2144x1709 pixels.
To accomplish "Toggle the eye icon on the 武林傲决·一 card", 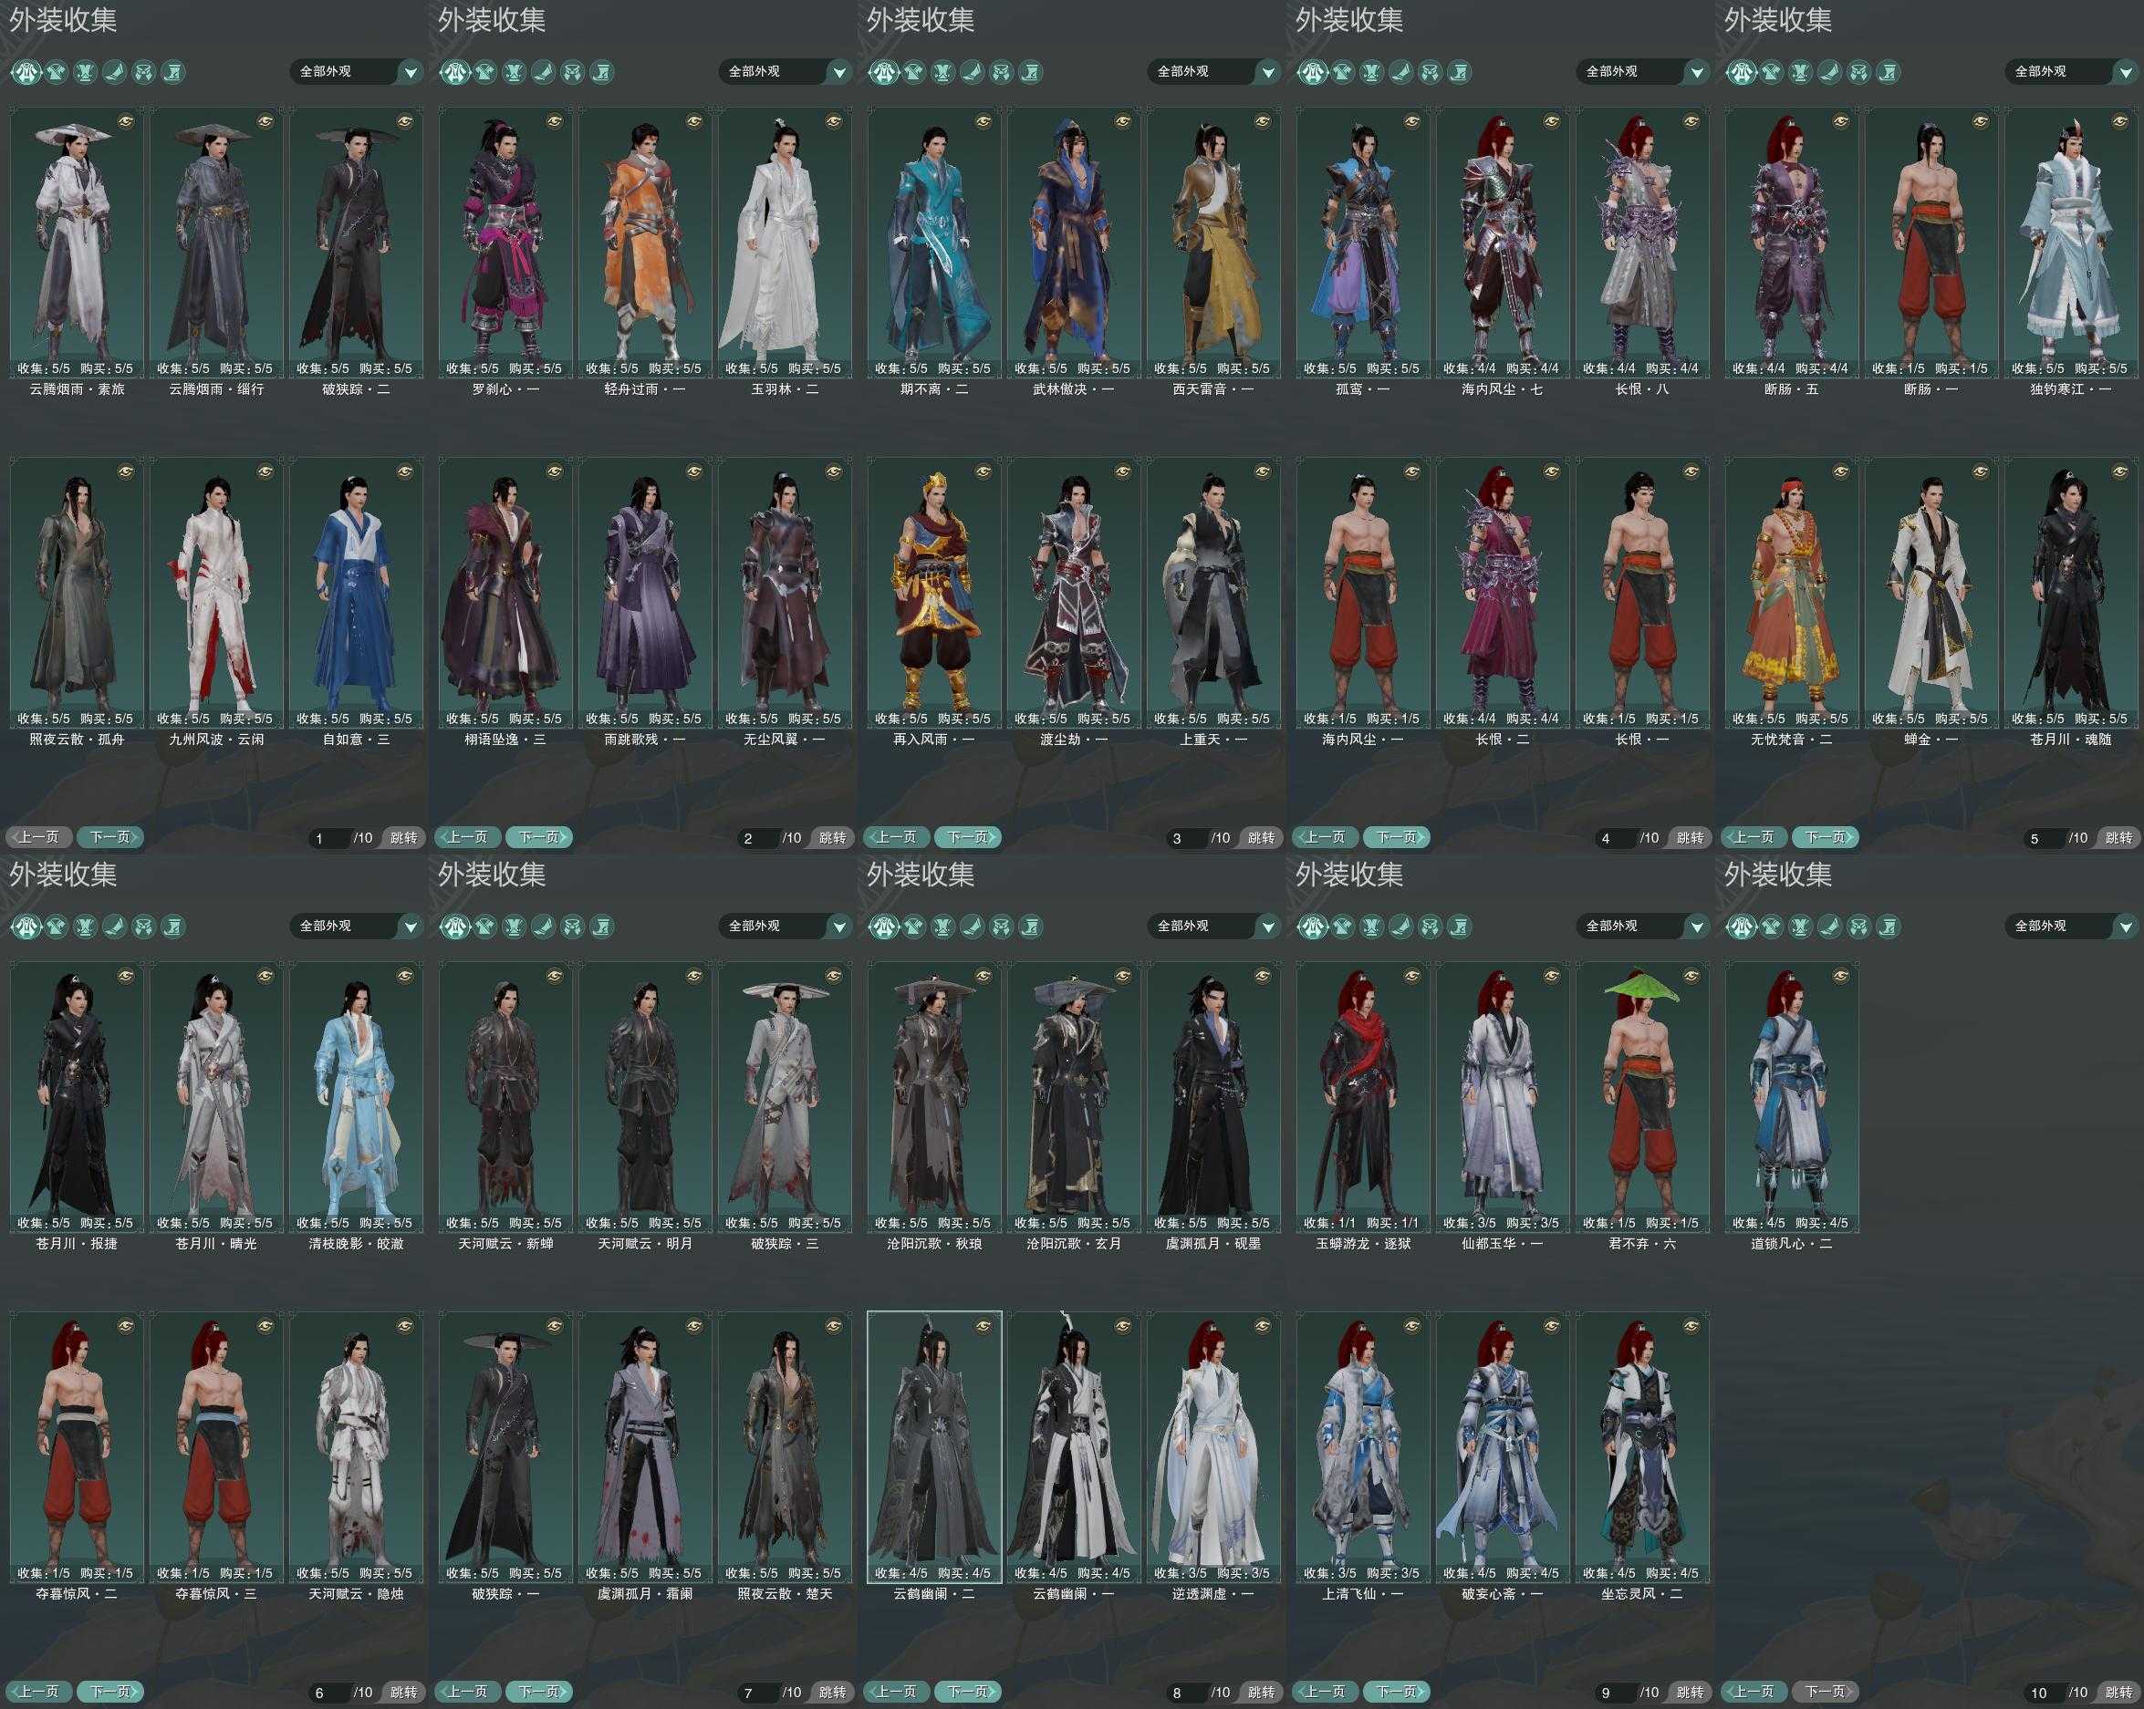I will click(x=1123, y=121).
